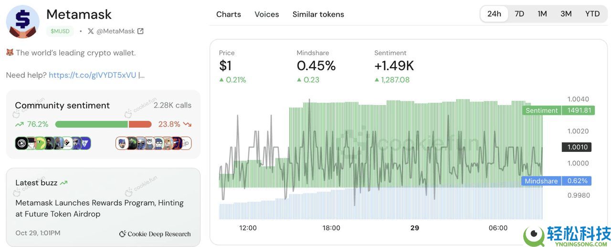Screen dimensions: 611x247
Task: Click the Latest buzz trending-arrow icon
Action: [x=64, y=183]
